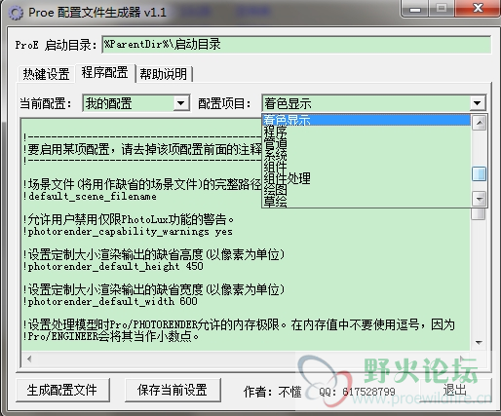Click the gear icon in title bar
The image size is (501, 416).
tap(16, 13)
